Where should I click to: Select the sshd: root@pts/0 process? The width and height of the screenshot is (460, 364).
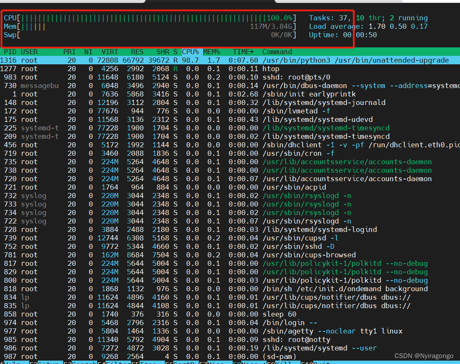(230, 77)
